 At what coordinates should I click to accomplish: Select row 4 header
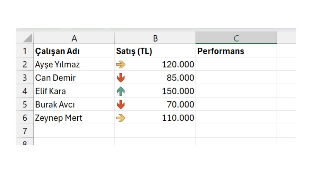(x=25, y=91)
